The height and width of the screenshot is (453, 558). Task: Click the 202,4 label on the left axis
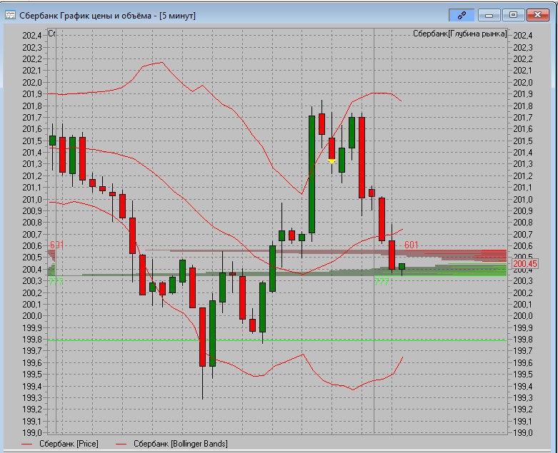coord(32,36)
